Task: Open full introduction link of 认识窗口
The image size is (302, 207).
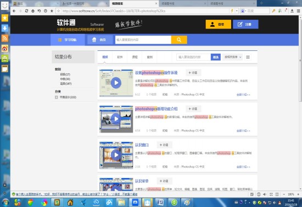Action: 243,167
